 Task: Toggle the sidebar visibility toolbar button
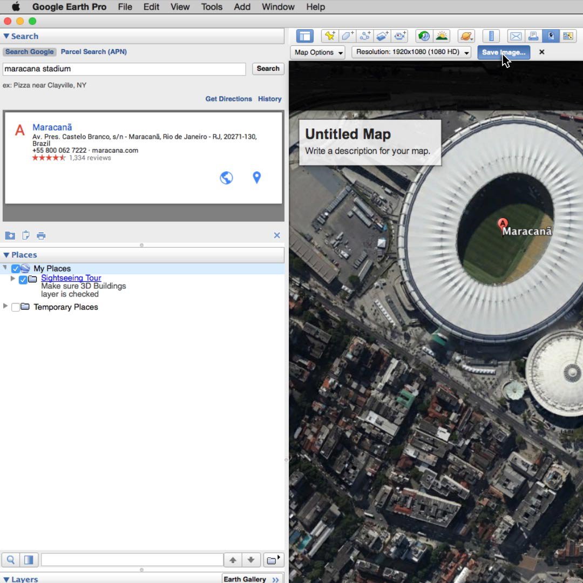pos(305,36)
